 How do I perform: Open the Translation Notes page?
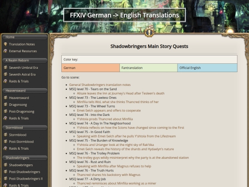pos(22,44)
